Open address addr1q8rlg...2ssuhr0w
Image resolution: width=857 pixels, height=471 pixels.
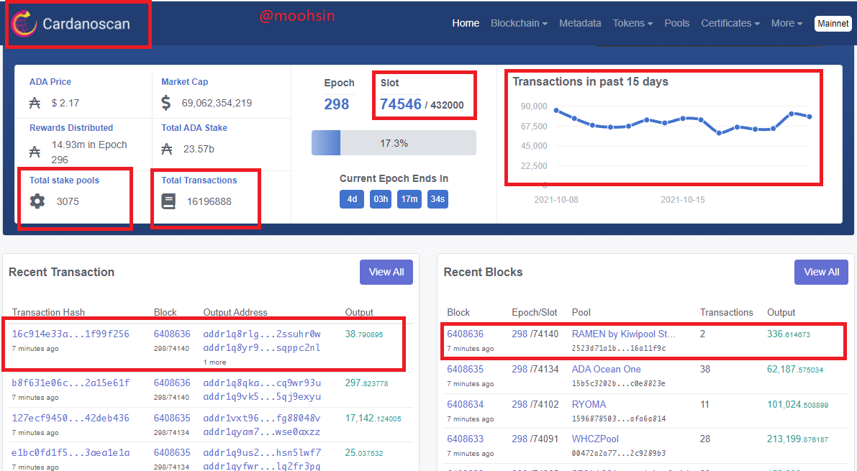point(262,334)
